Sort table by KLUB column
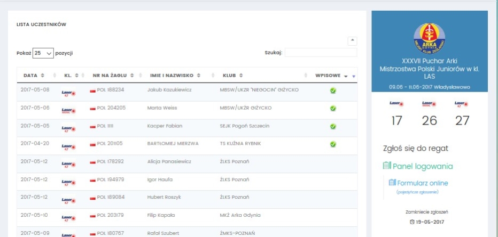This screenshot has width=498, height=237. click(x=233, y=76)
